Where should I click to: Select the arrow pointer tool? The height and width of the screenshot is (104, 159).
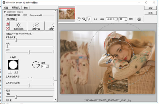tap(89, 19)
